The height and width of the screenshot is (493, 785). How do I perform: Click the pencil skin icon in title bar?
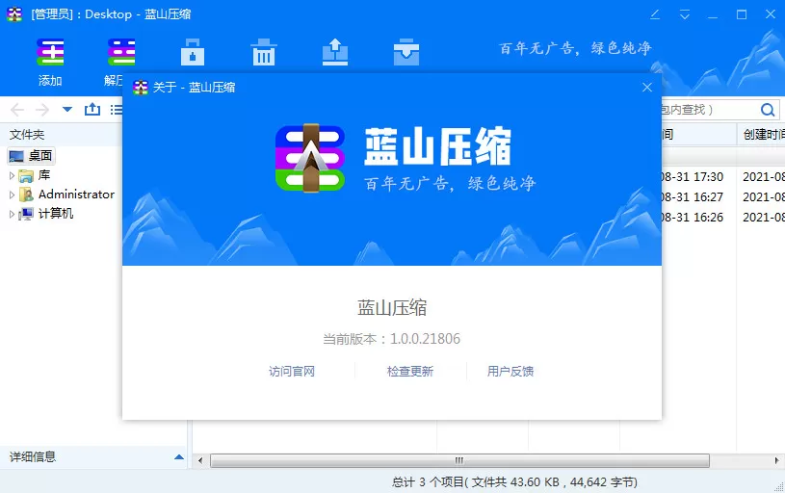pyautogui.click(x=655, y=14)
